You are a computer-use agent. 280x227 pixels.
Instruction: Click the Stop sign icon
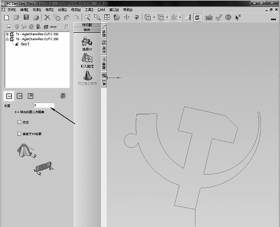[228, 17]
